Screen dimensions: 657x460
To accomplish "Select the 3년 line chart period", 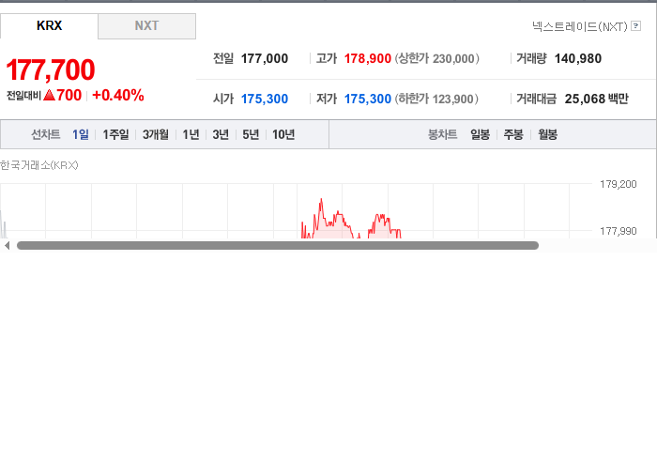I will [221, 134].
